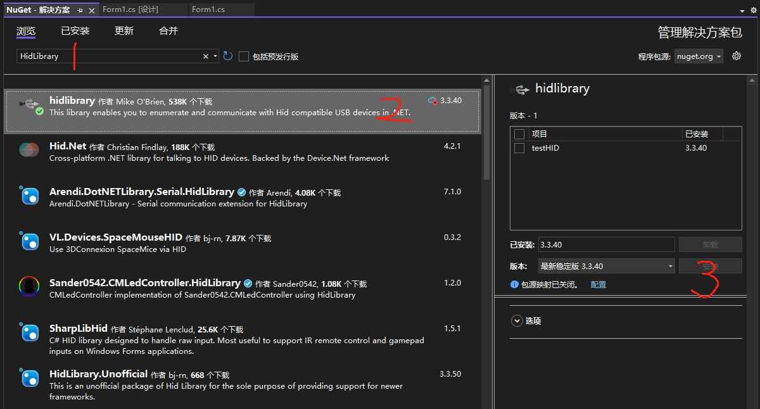Switch to the Browse (浏览) tab
The height and width of the screenshot is (409, 760).
coord(26,31)
